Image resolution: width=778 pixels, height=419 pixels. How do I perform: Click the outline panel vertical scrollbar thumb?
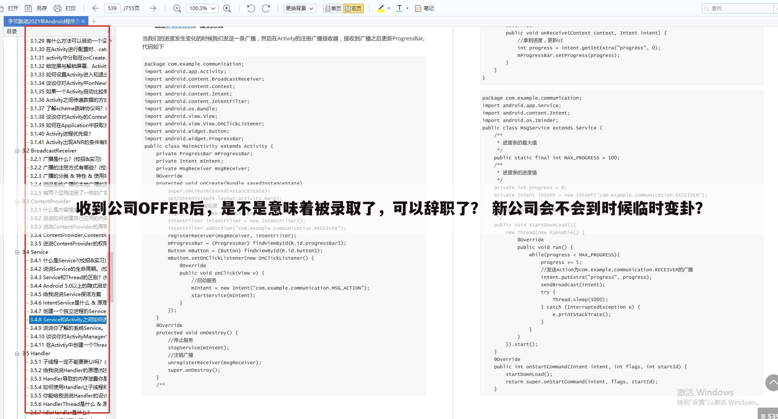click(111, 277)
